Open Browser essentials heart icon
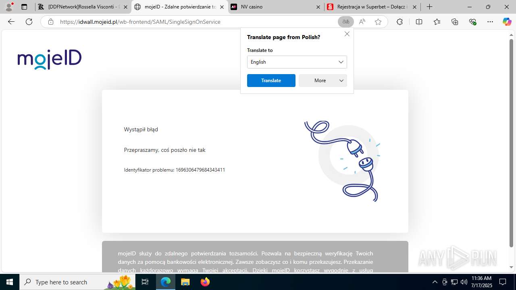 point(473,22)
